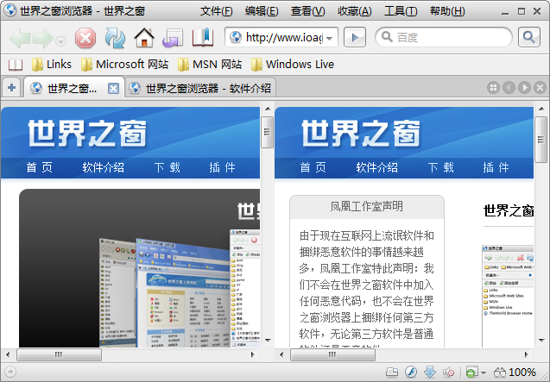550x382 pixels.
Task: Click 下载 in left page navigation
Action: (x=168, y=167)
